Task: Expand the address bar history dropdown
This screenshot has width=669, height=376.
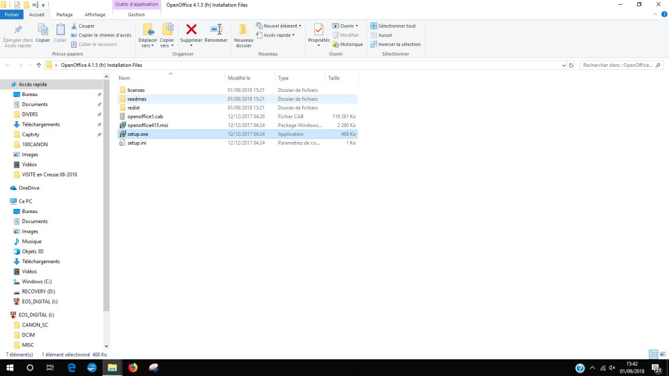Action: click(563, 65)
